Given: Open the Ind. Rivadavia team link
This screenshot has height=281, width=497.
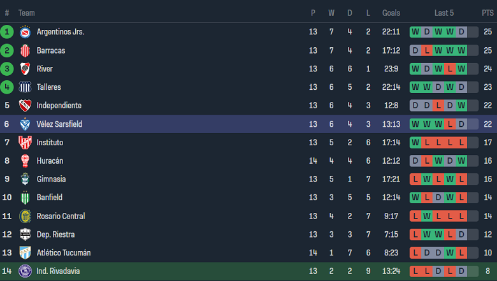Looking at the screenshot, I should point(59,271).
